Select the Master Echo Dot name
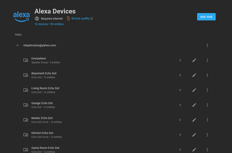This screenshot has height=153, width=232. click(42, 118)
